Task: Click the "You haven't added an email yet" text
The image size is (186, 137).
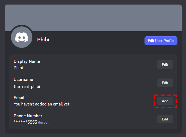Action: pyautogui.click(x=42, y=104)
